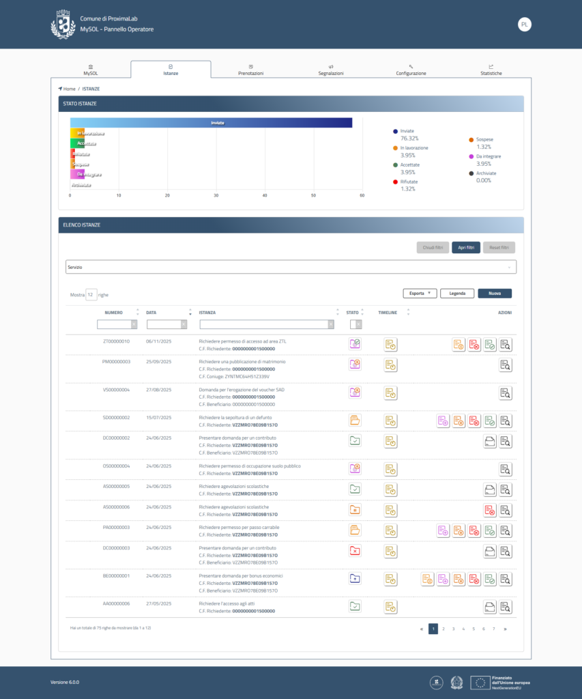Click the purple integration icon for PA00000003

[x=443, y=530]
